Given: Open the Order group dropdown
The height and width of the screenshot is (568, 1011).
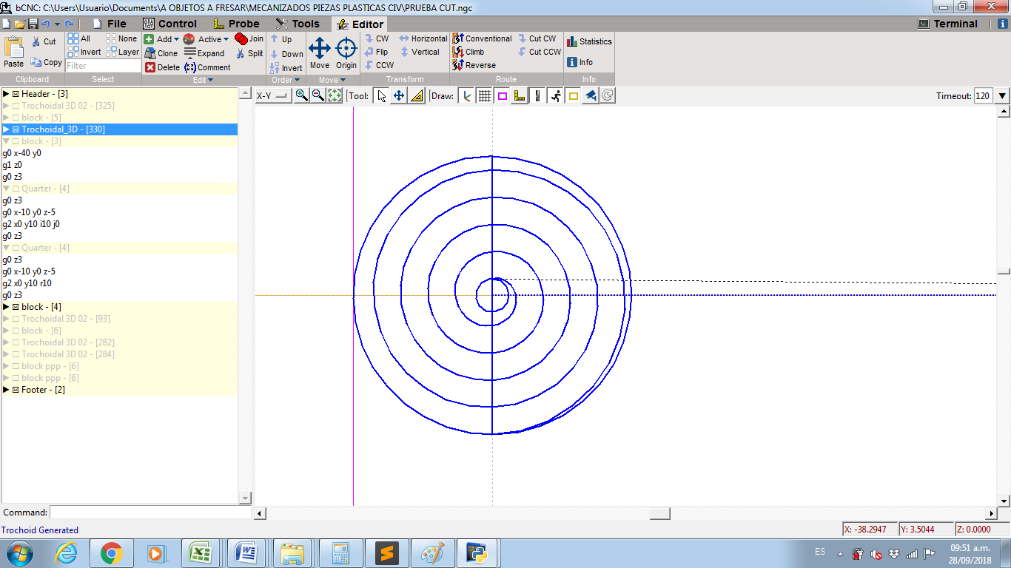Looking at the screenshot, I should tap(285, 80).
